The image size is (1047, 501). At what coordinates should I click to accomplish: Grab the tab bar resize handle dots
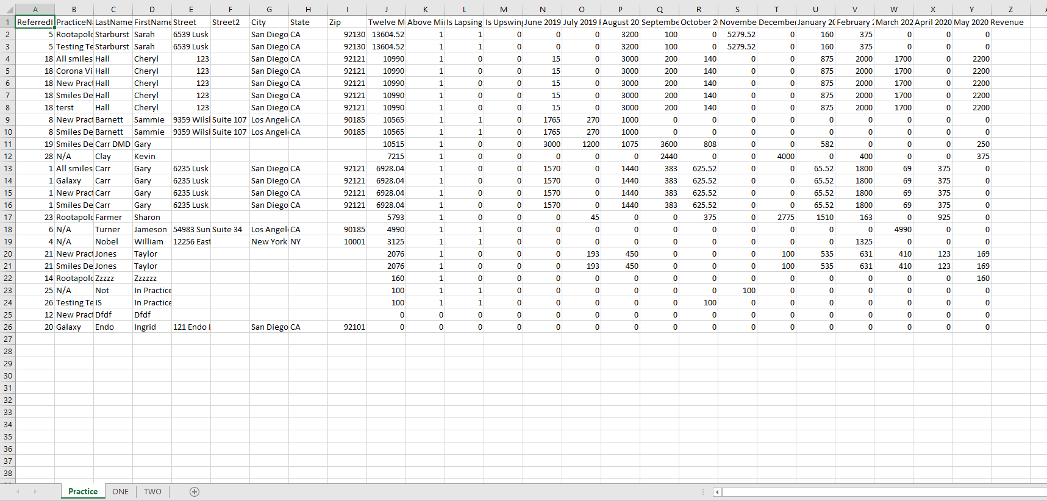pyautogui.click(x=703, y=492)
